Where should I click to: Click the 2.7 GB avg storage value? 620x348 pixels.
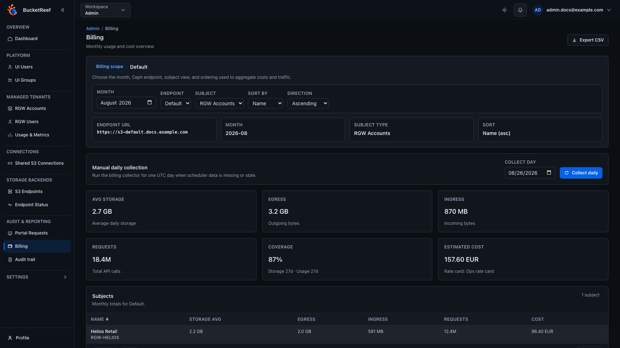tap(102, 212)
